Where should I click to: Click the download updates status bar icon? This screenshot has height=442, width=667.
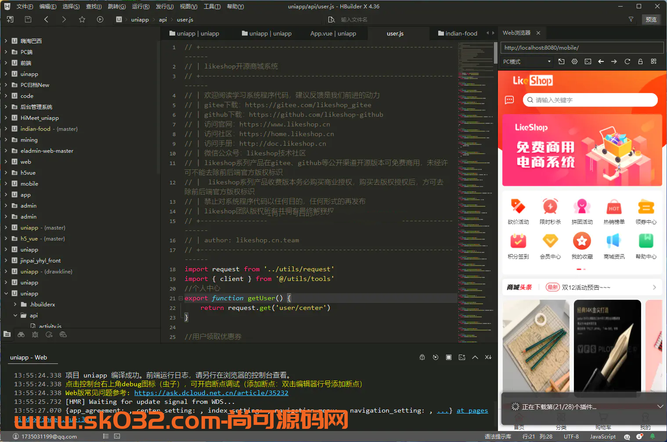pos(640,436)
